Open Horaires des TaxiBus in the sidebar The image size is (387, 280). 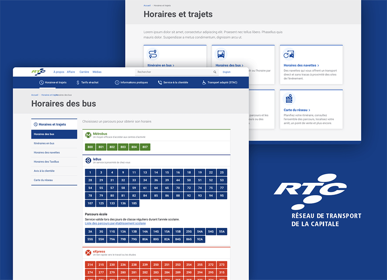point(54,162)
